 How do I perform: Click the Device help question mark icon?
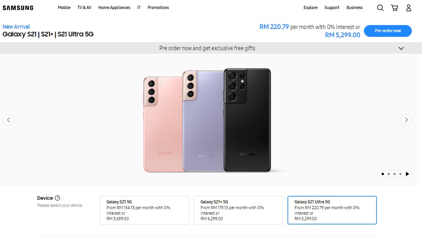58,198
